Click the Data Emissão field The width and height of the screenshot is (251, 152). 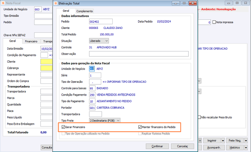(46, 49)
